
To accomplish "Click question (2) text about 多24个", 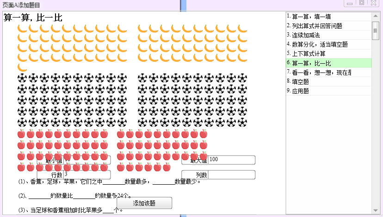I will pyautogui.click(x=75, y=196).
